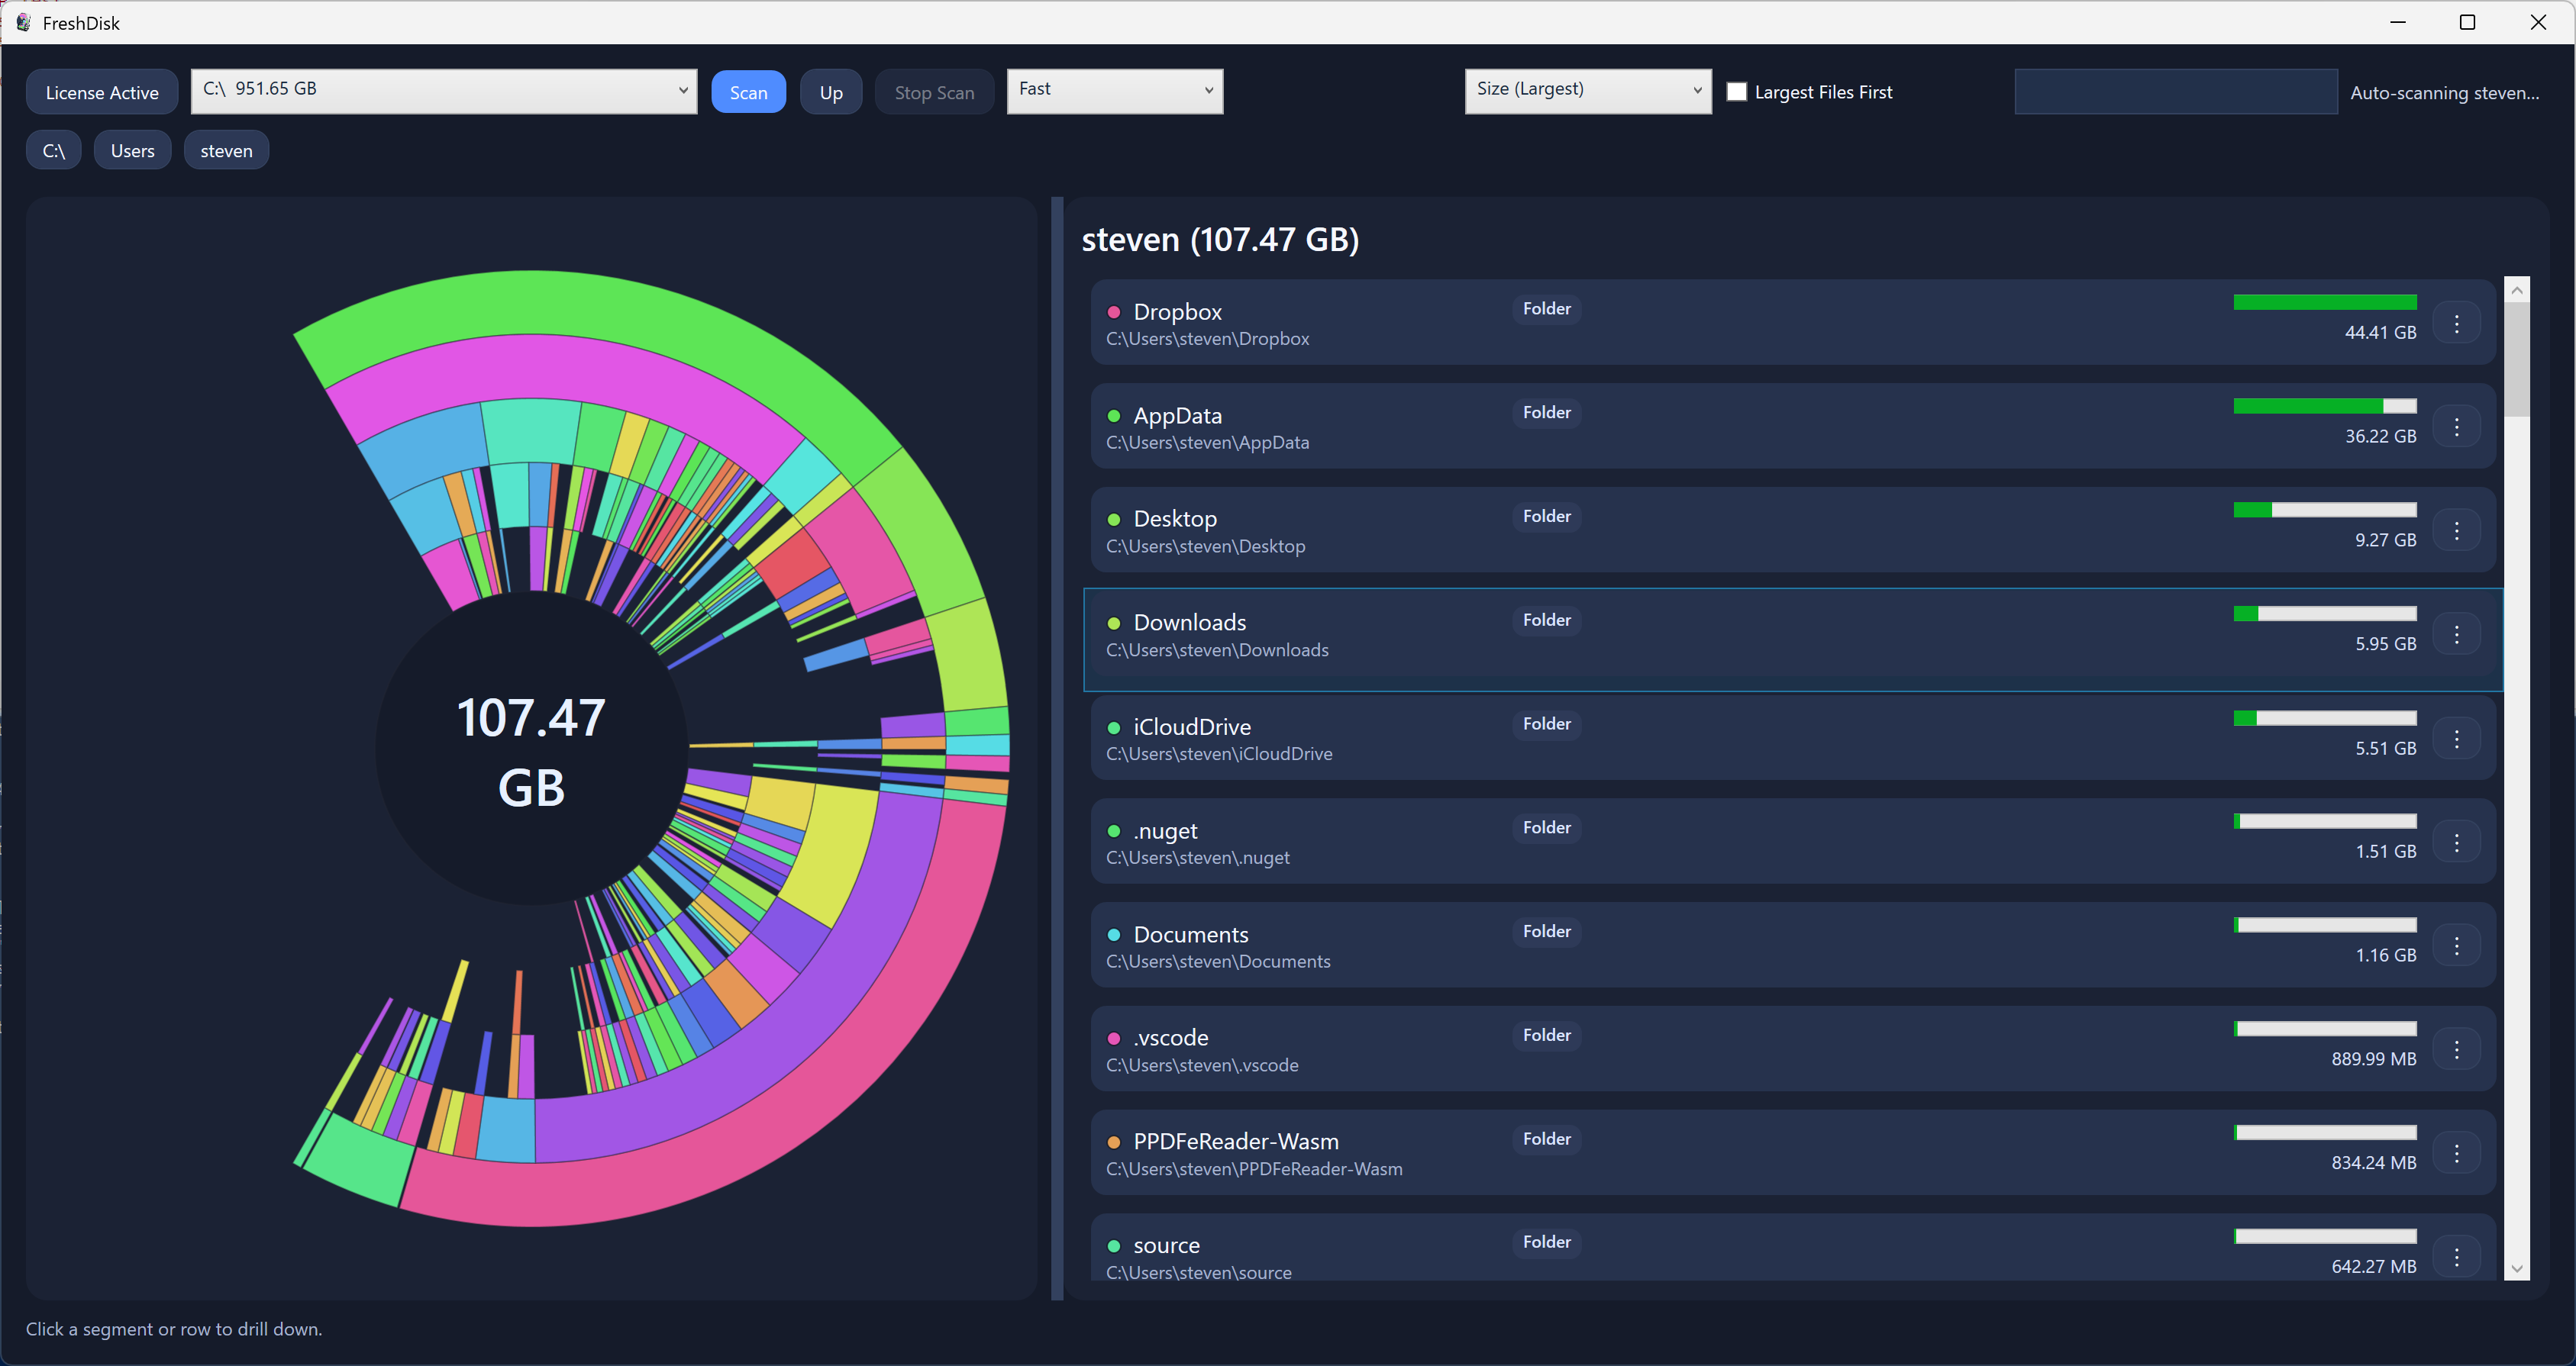This screenshot has height=1366, width=2576.
Task: Open options menu for .vscode folder
Action: (x=2458, y=1049)
